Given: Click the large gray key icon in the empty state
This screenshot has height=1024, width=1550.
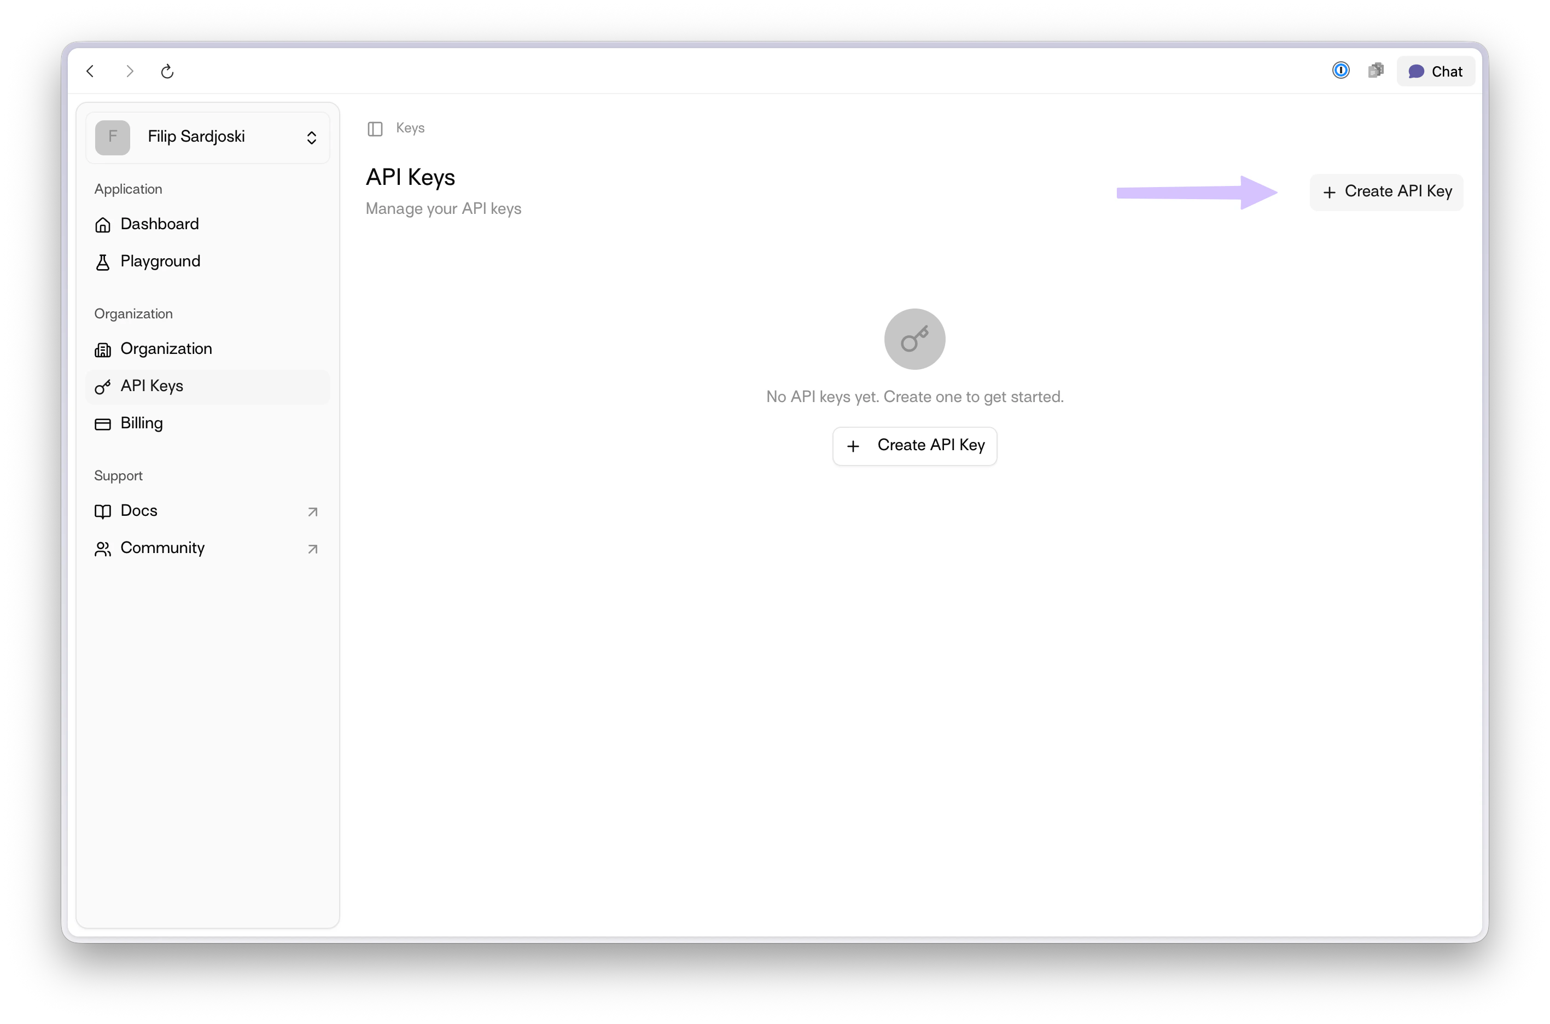Looking at the screenshot, I should 914,339.
